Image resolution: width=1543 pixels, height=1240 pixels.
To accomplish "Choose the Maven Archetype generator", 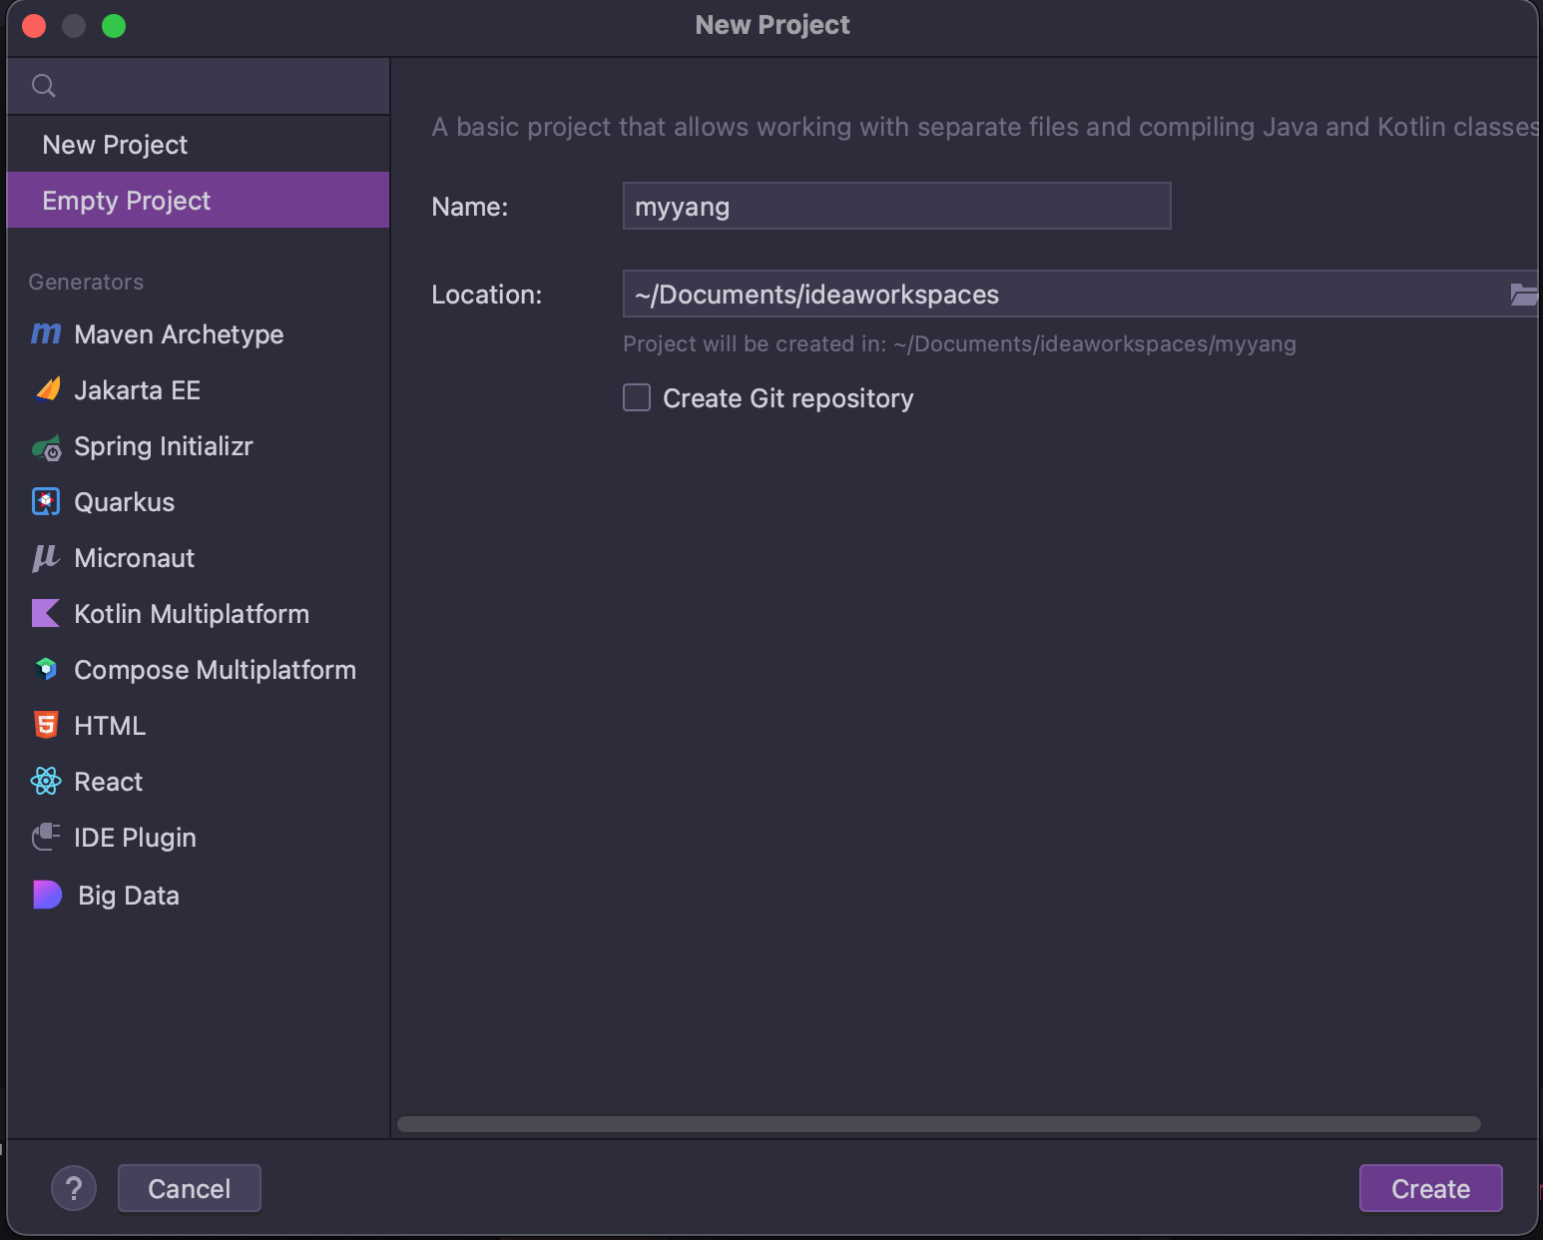I will 198,334.
